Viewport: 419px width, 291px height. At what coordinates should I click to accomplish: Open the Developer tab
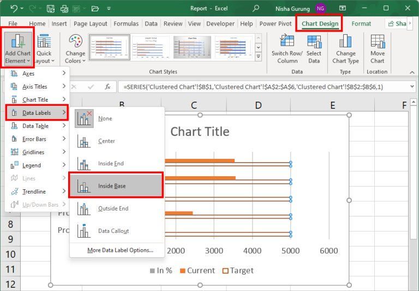(220, 24)
